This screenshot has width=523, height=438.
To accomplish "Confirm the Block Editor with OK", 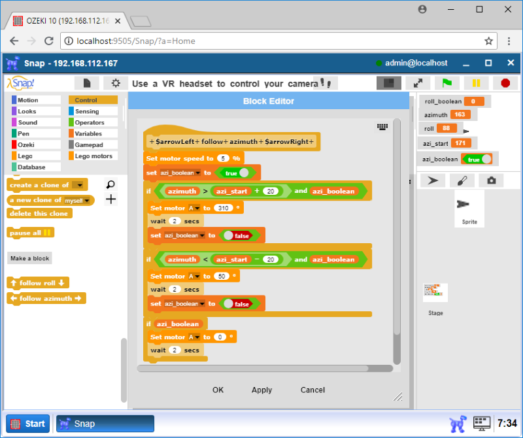I will (218, 390).
